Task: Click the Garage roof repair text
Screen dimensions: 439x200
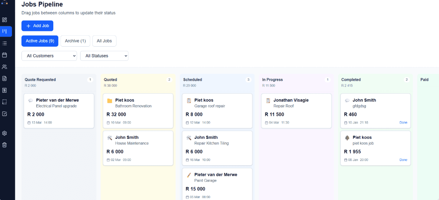Action: click(210, 106)
